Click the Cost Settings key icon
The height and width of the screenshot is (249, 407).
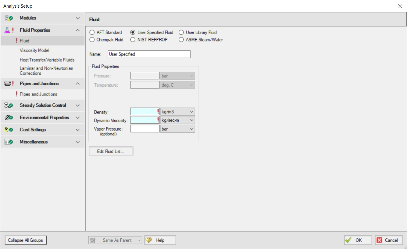(8, 129)
